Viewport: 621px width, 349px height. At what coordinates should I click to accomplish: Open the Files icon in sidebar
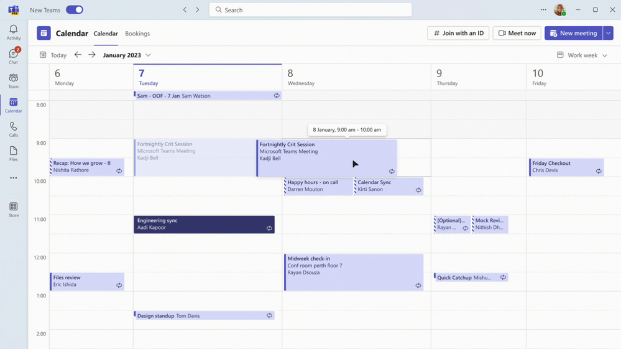pos(13,154)
